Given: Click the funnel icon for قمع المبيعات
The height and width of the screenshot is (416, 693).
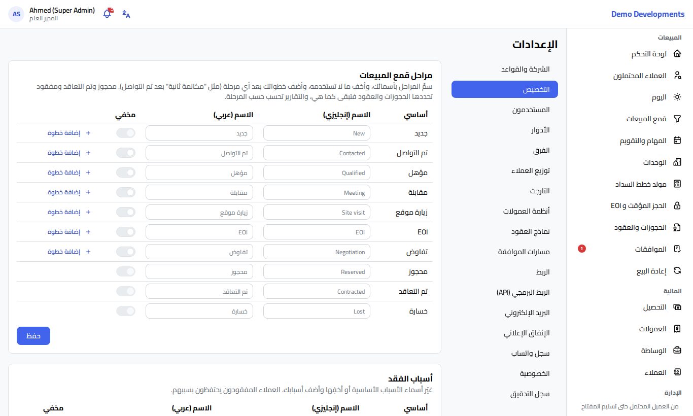Looking at the screenshot, I should (x=677, y=119).
